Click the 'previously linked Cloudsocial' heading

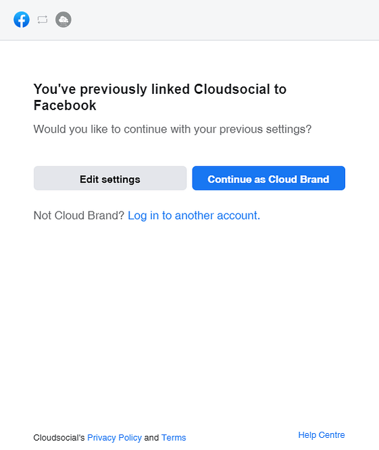coord(160,97)
